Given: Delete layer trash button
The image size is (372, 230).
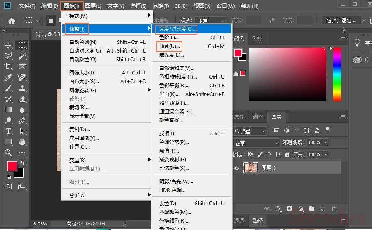Looking at the screenshot, I should (334, 209).
